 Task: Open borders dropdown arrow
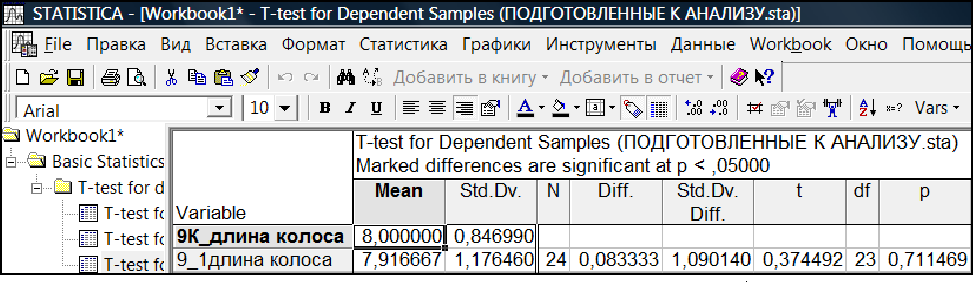[612, 108]
